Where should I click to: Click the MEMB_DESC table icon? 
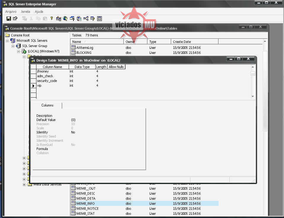tap(73, 193)
